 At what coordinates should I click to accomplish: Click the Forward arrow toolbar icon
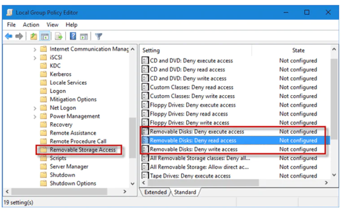coord(18,36)
